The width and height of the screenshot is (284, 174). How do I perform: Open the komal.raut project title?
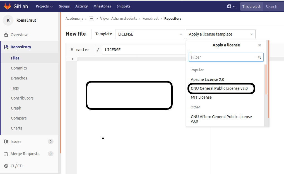[x=26, y=20]
